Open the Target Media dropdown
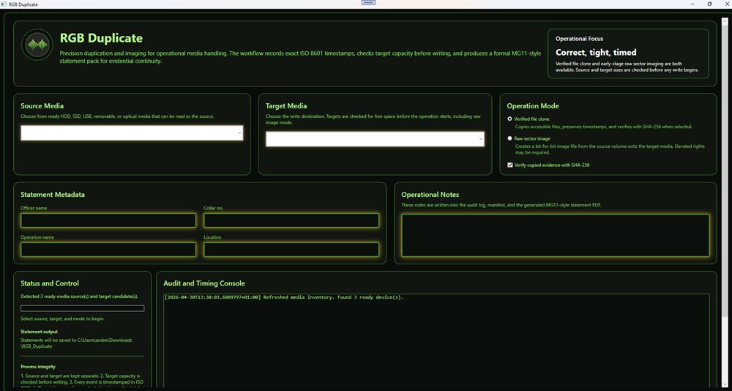 (375, 138)
